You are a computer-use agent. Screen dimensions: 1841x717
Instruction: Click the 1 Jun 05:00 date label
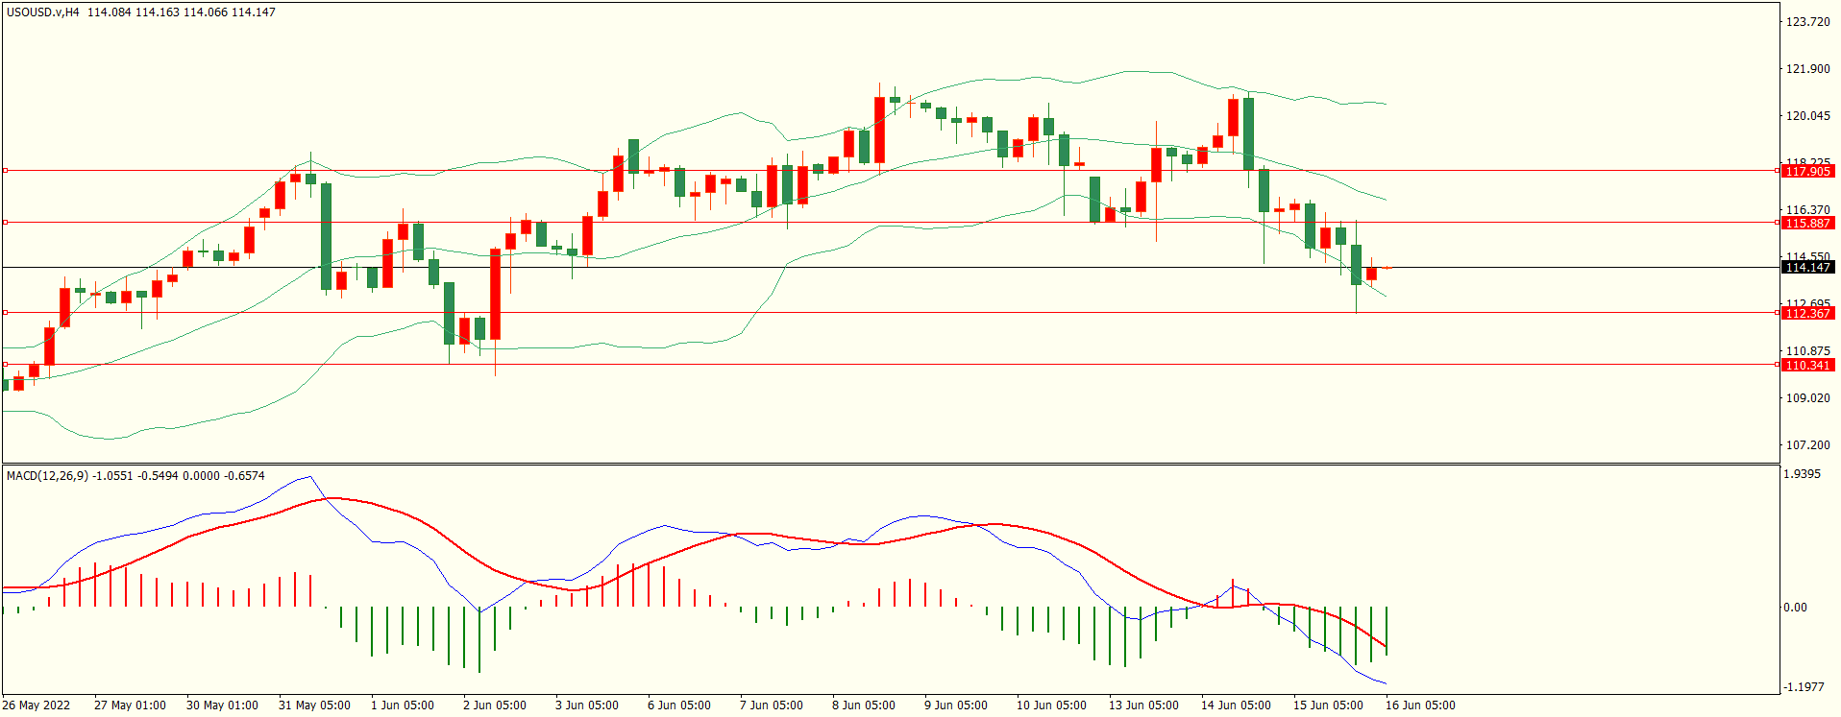403,705
